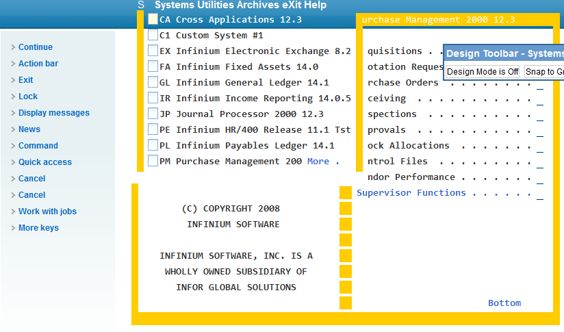The height and width of the screenshot is (332, 564).
Task: Select the GL Infinium General Ledger checkbox
Action: pyautogui.click(x=153, y=82)
